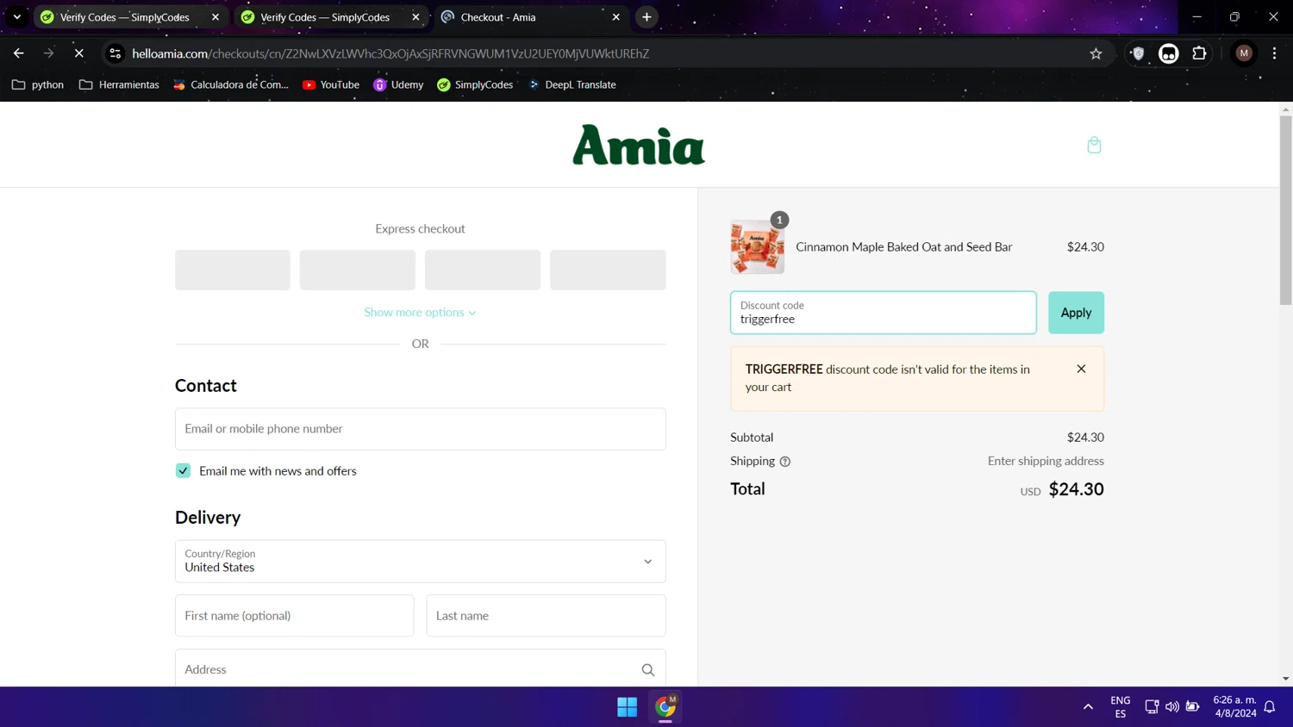Go back to previous page
Screen dimensions: 1293x727
coord(19,53)
